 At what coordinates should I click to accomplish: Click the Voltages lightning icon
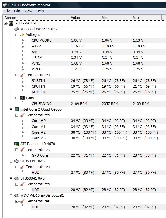click(22, 35)
